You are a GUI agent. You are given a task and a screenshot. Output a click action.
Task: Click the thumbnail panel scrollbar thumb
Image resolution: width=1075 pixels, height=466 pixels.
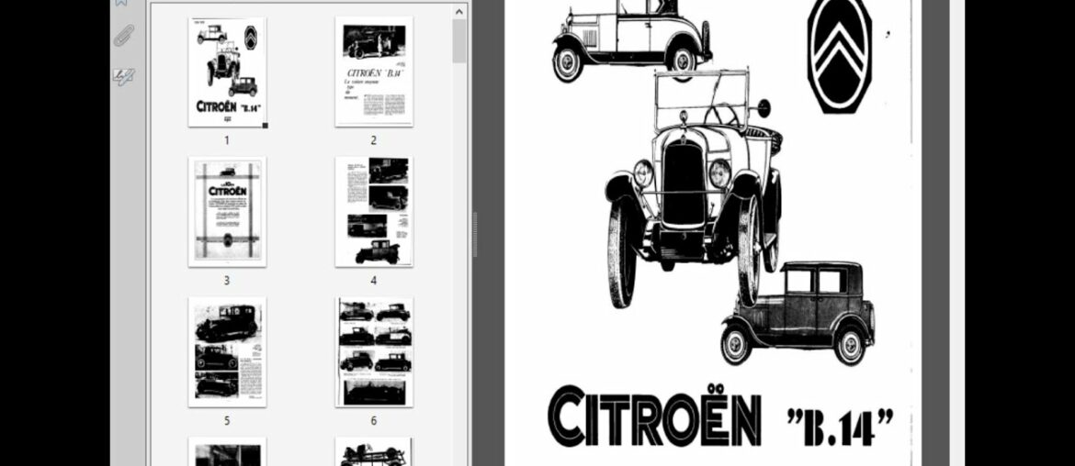tap(459, 41)
